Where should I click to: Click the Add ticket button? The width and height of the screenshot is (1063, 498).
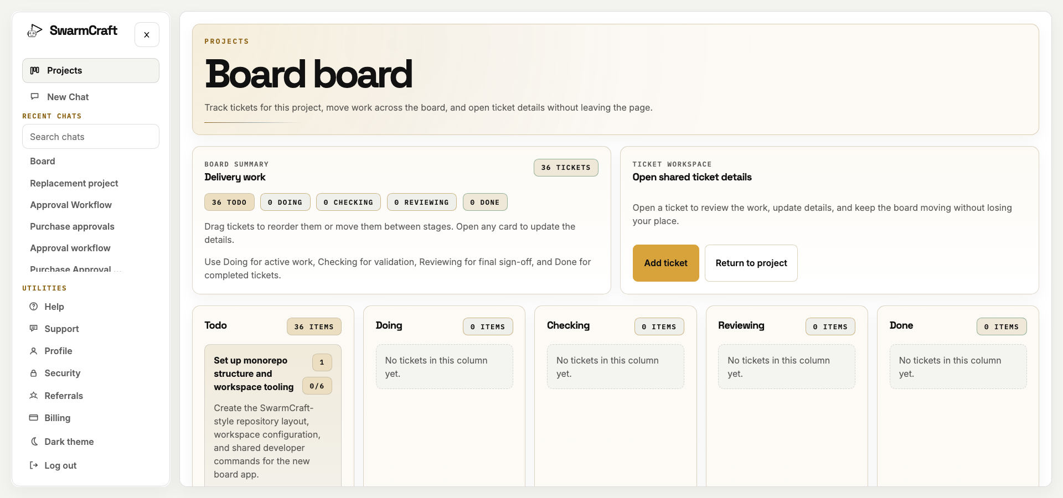665,263
